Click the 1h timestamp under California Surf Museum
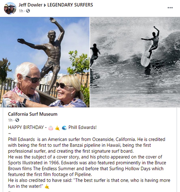180x192 pixels. [x=10, y=120]
